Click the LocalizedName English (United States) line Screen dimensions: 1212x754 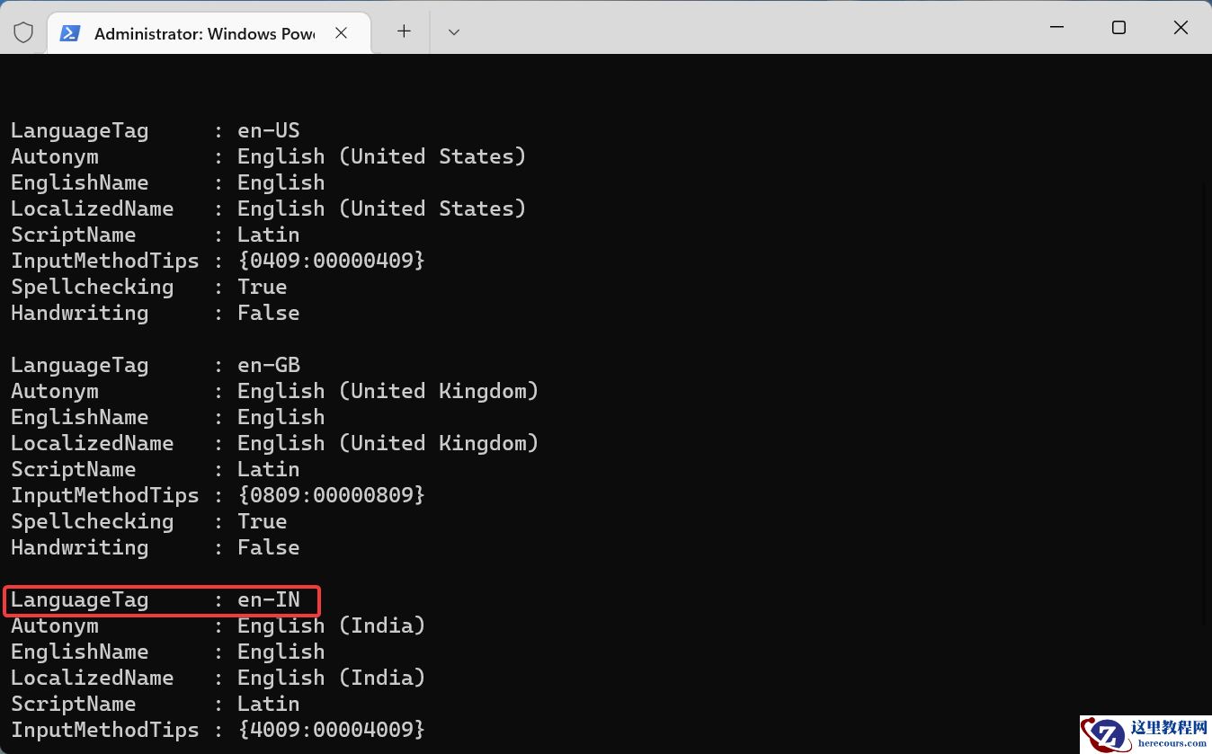[x=269, y=208]
